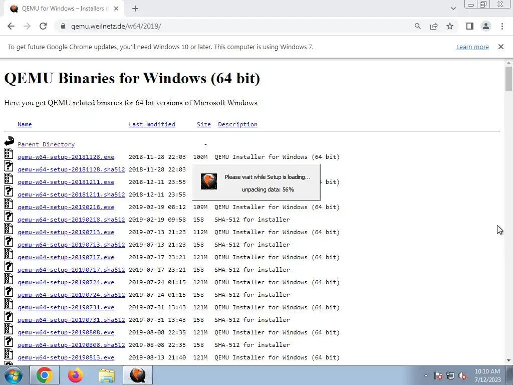The width and height of the screenshot is (513, 385).
Task: Share this page via the share icon
Action: (434, 26)
